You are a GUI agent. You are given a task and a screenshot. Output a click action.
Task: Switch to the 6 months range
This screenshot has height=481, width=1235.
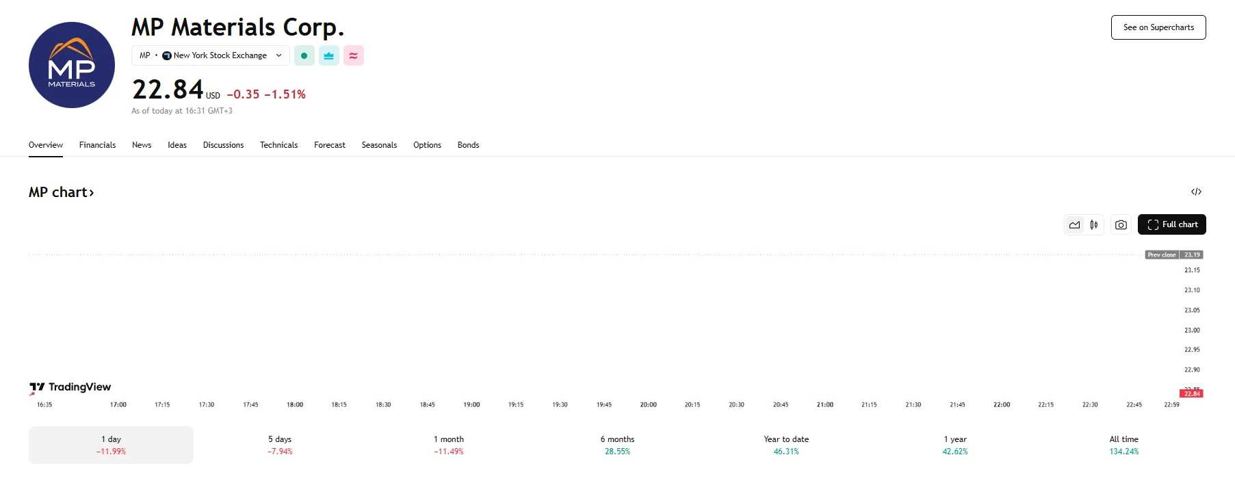618,445
